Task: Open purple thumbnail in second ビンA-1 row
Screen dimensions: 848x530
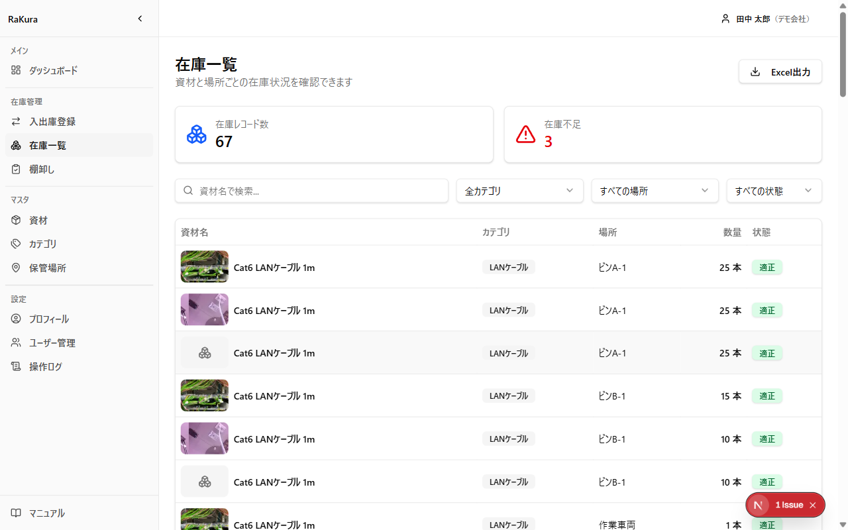Action: [205, 310]
